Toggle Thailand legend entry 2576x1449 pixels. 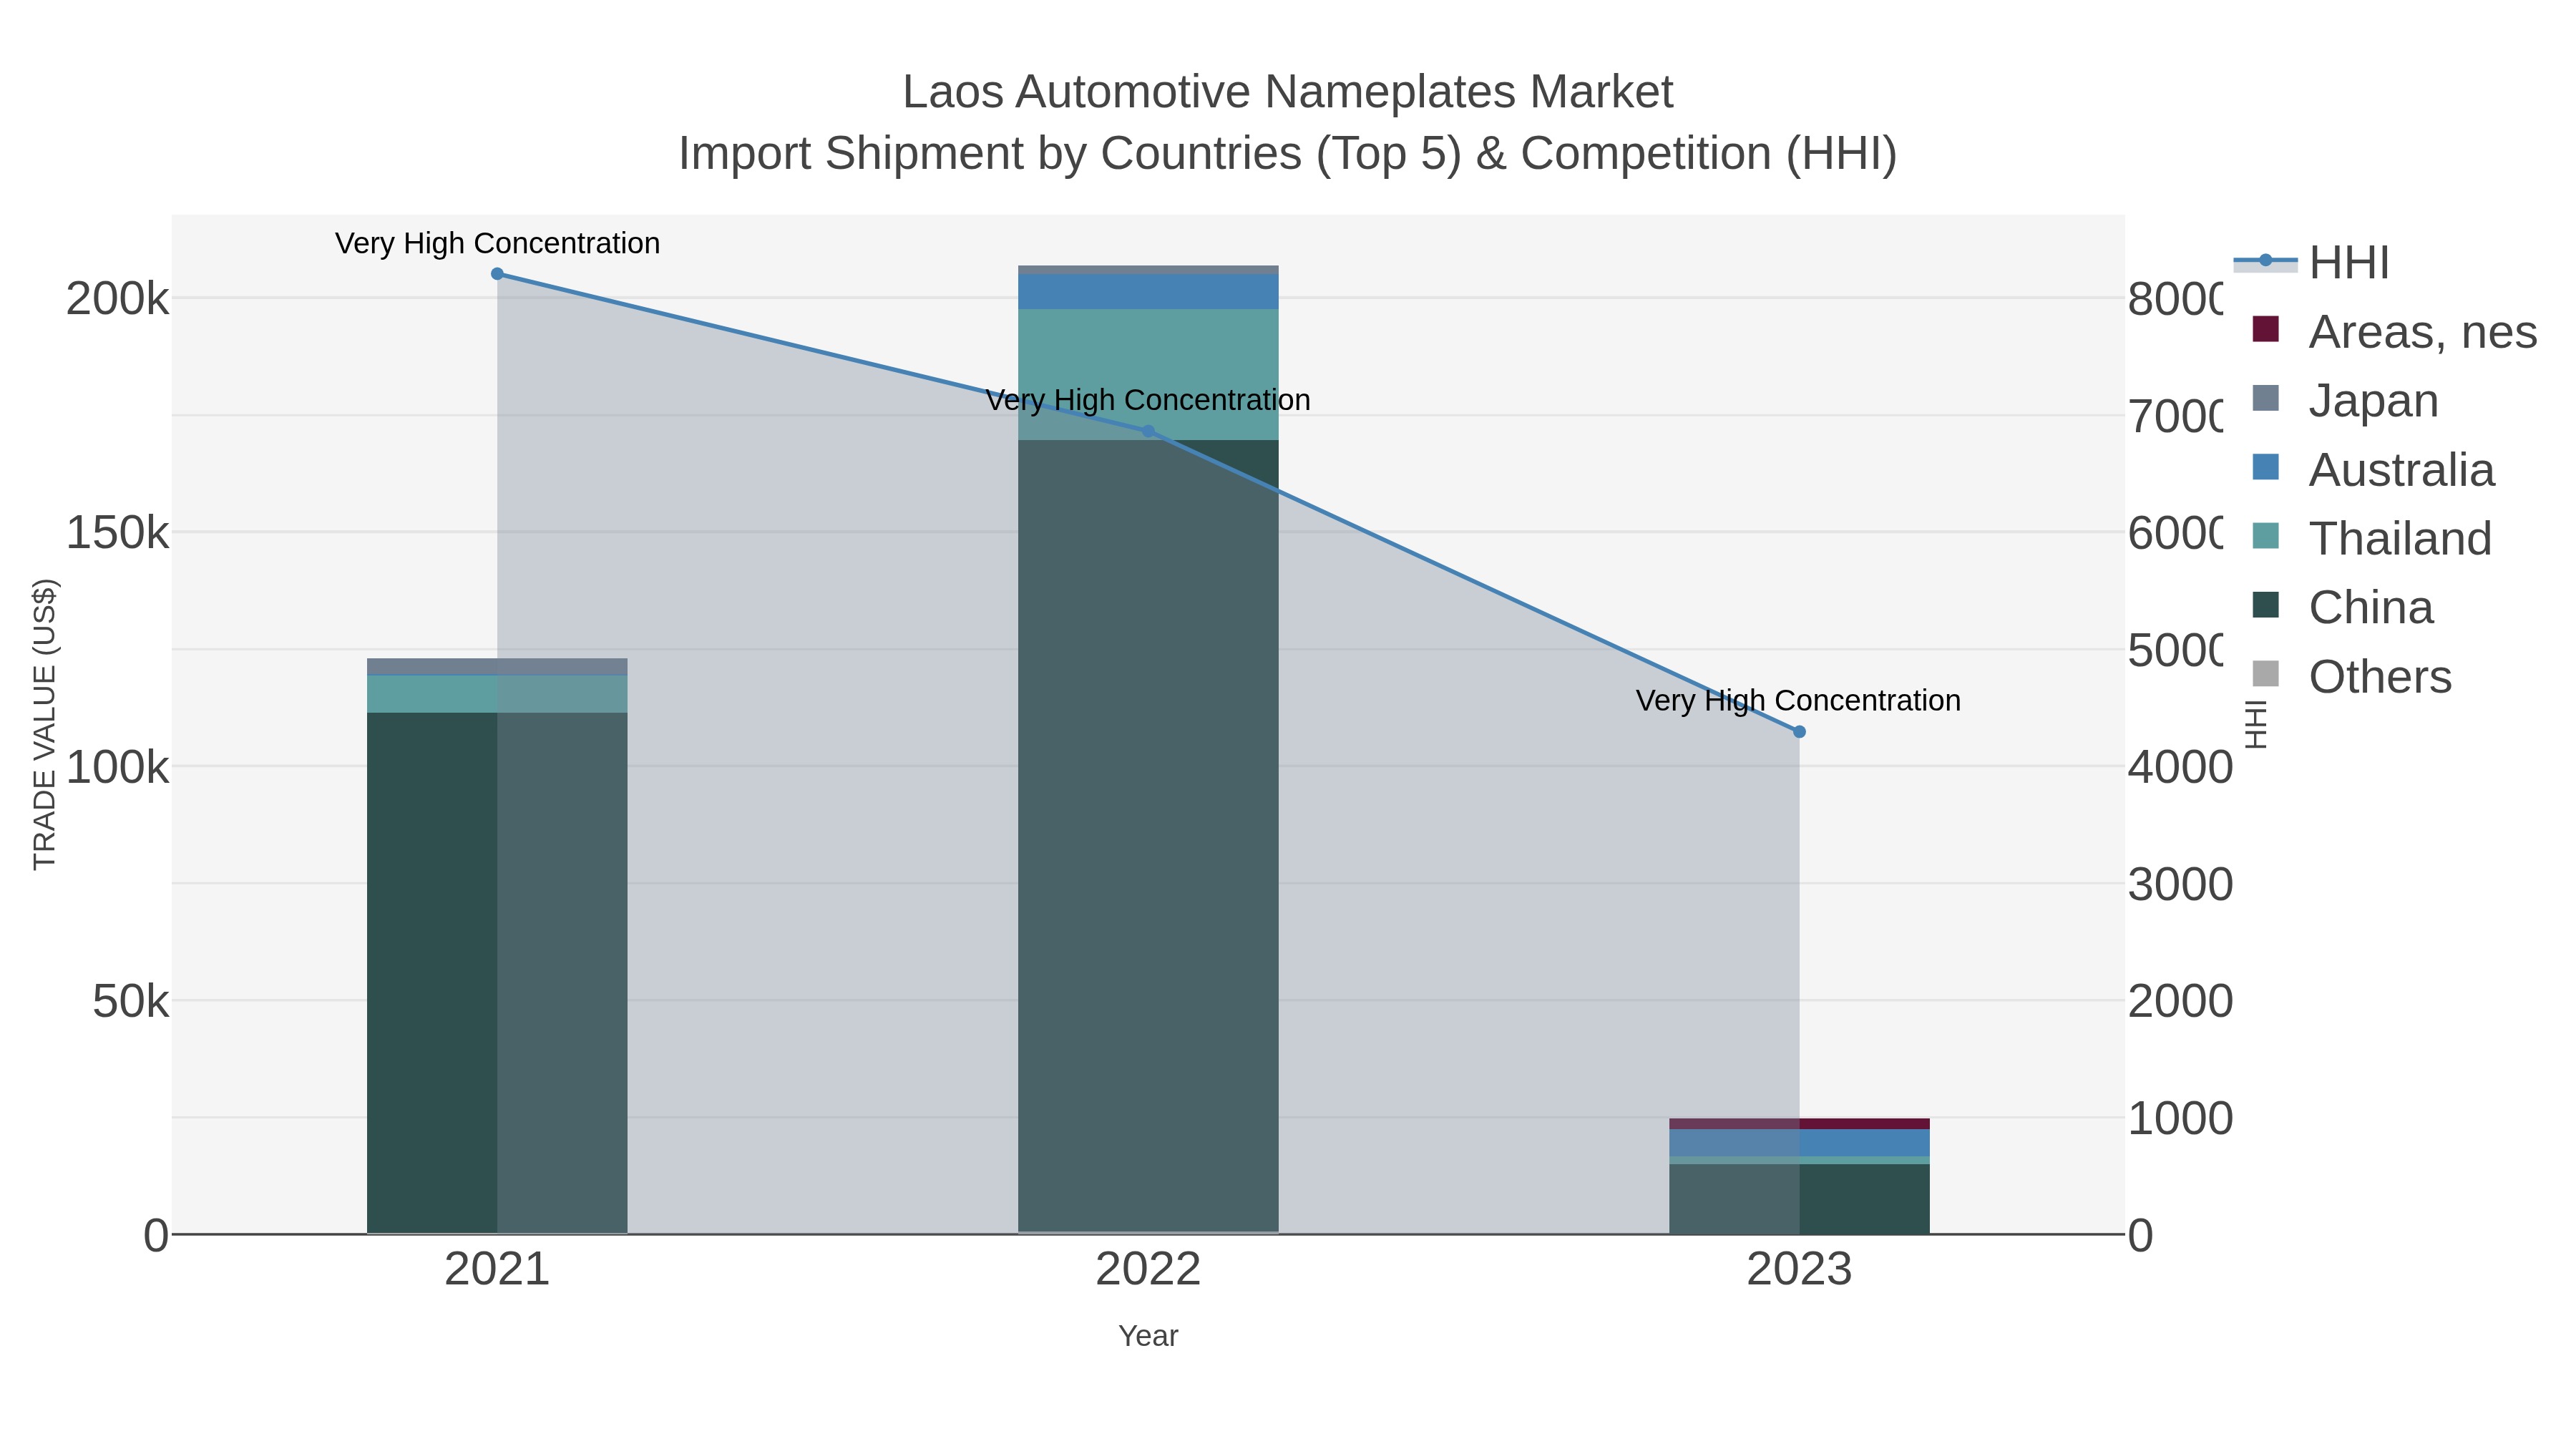click(2371, 539)
